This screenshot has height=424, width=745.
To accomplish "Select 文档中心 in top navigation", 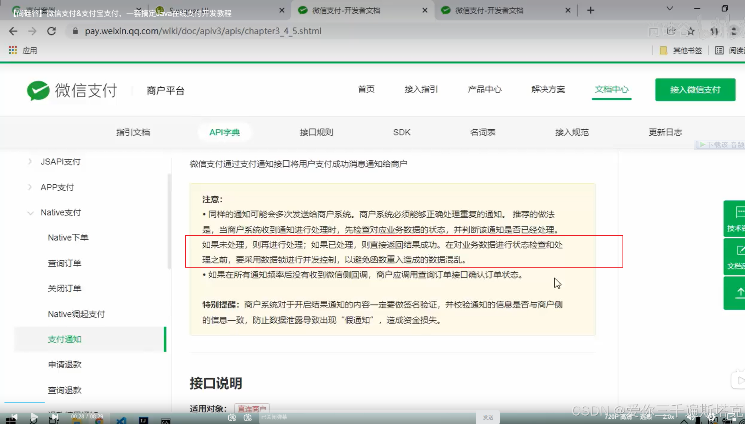I will [x=611, y=89].
